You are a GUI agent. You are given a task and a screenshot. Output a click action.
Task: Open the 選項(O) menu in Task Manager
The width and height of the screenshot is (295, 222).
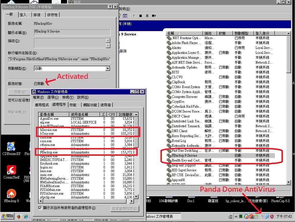(53, 97)
